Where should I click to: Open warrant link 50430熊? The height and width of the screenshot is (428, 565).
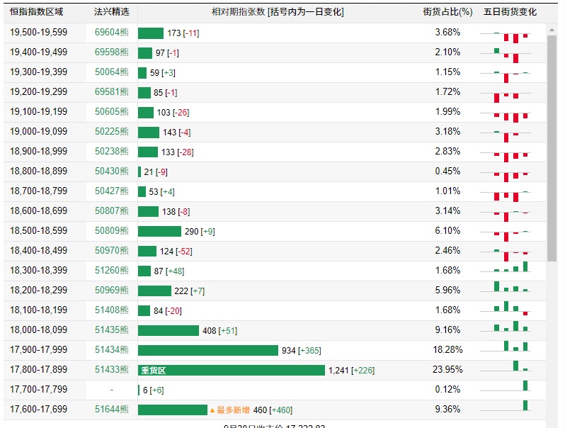112,171
